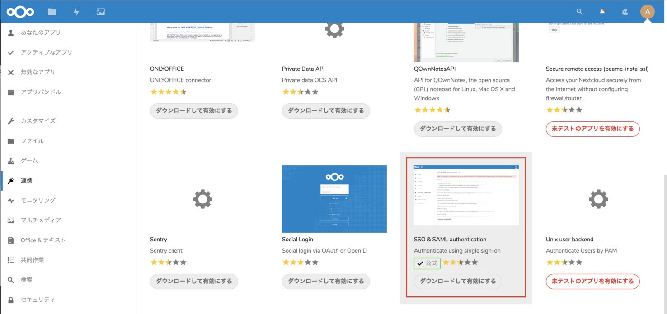Click the gear placeholder of Unix user backend

click(598, 199)
